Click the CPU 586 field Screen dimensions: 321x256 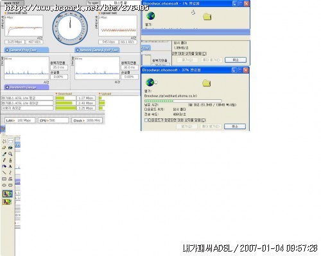(53, 120)
